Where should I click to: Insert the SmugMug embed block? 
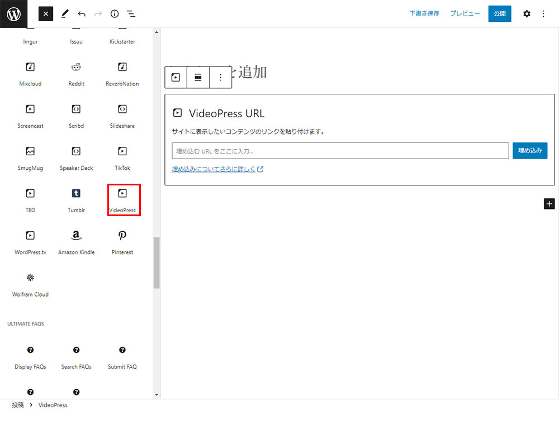[30, 158]
